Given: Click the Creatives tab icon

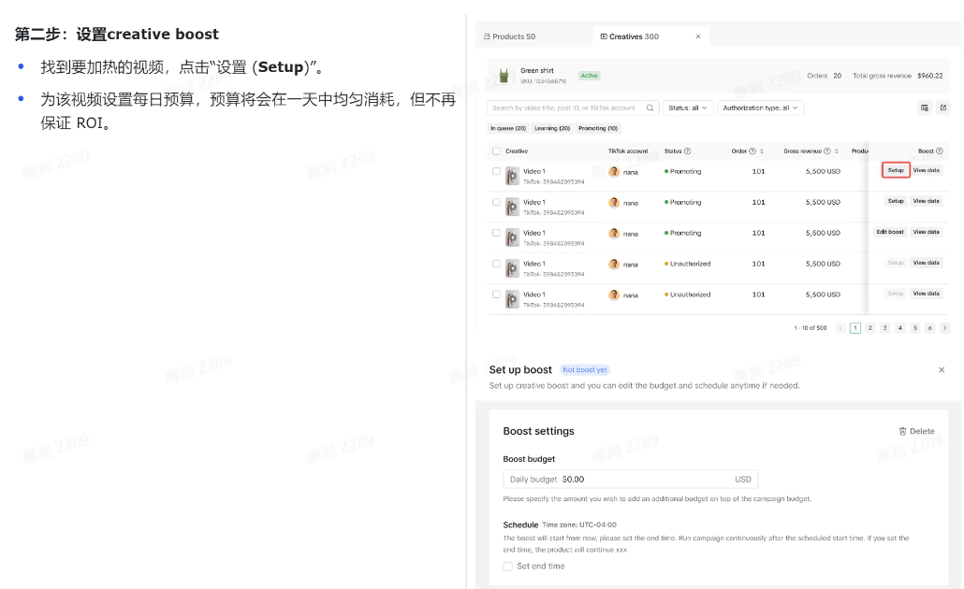Looking at the screenshot, I should (x=604, y=36).
